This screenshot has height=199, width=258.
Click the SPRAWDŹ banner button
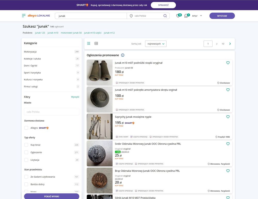click(163, 5)
